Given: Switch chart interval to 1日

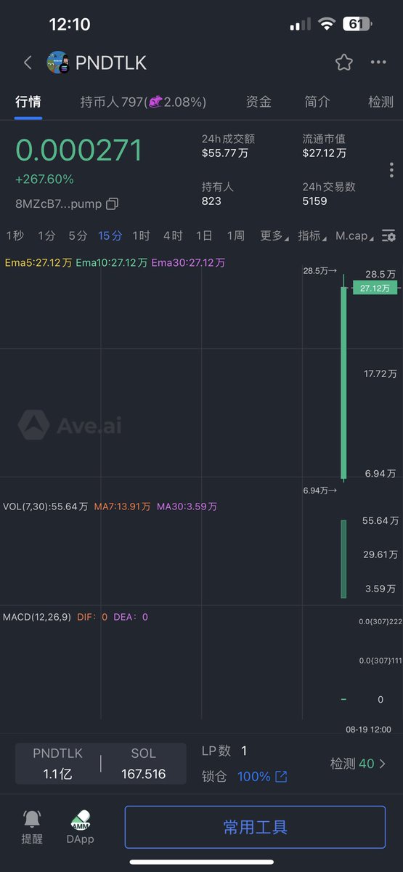Looking at the screenshot, I should click(x=204, y=235).
